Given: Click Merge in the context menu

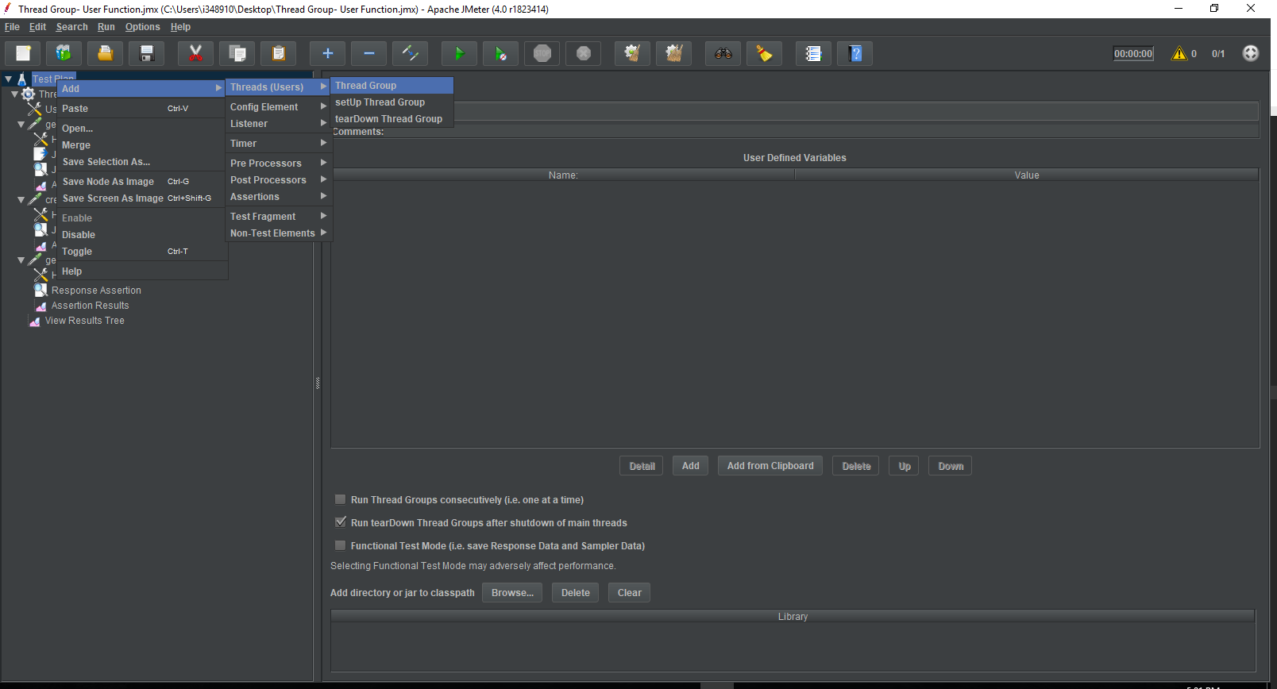Looking at the screenshot, I should (142, 145).
